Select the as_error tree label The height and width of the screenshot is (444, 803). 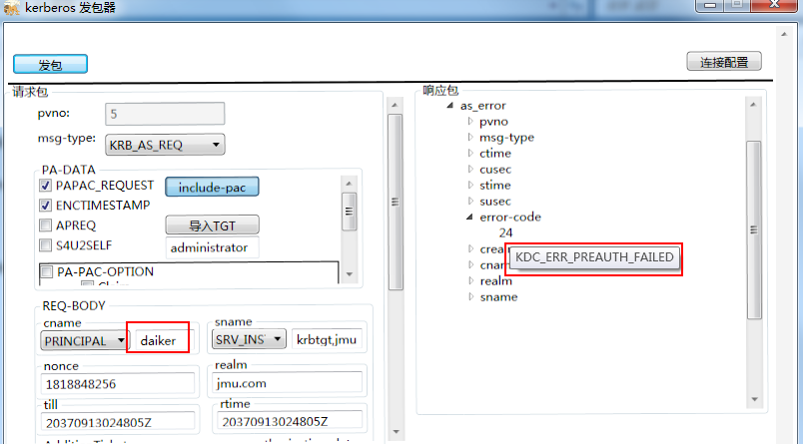point(483,106)
